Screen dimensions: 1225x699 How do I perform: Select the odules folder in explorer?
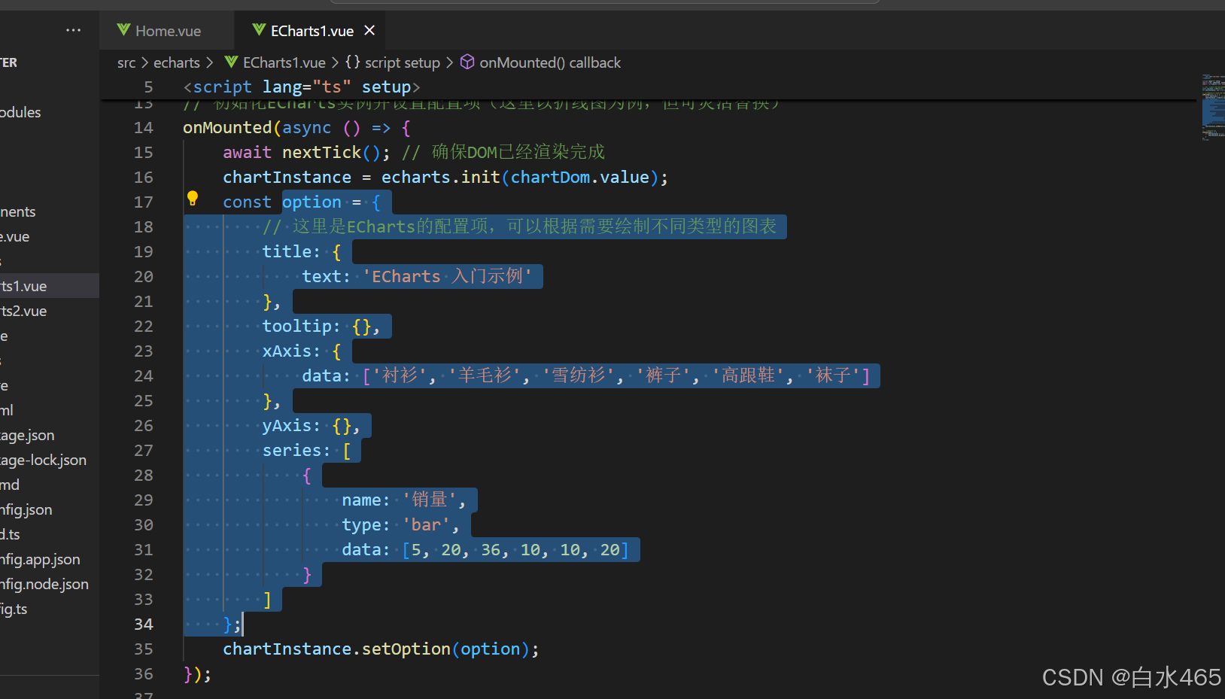tap(20, 112)
